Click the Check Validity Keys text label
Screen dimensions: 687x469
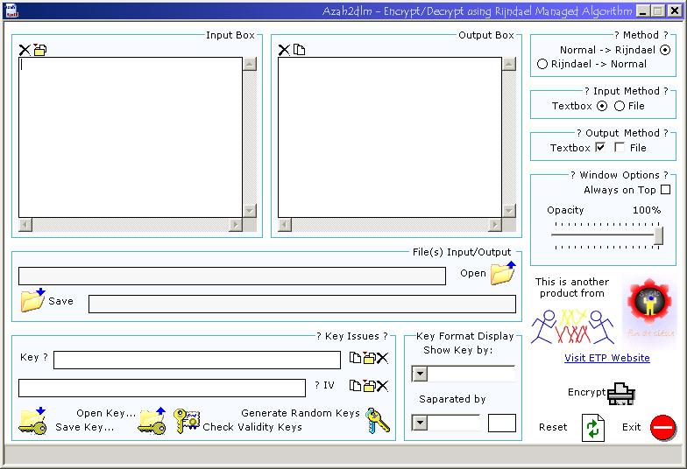[252, 427]
